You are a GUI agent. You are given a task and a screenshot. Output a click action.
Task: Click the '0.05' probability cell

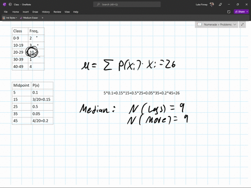coord(42,114)
